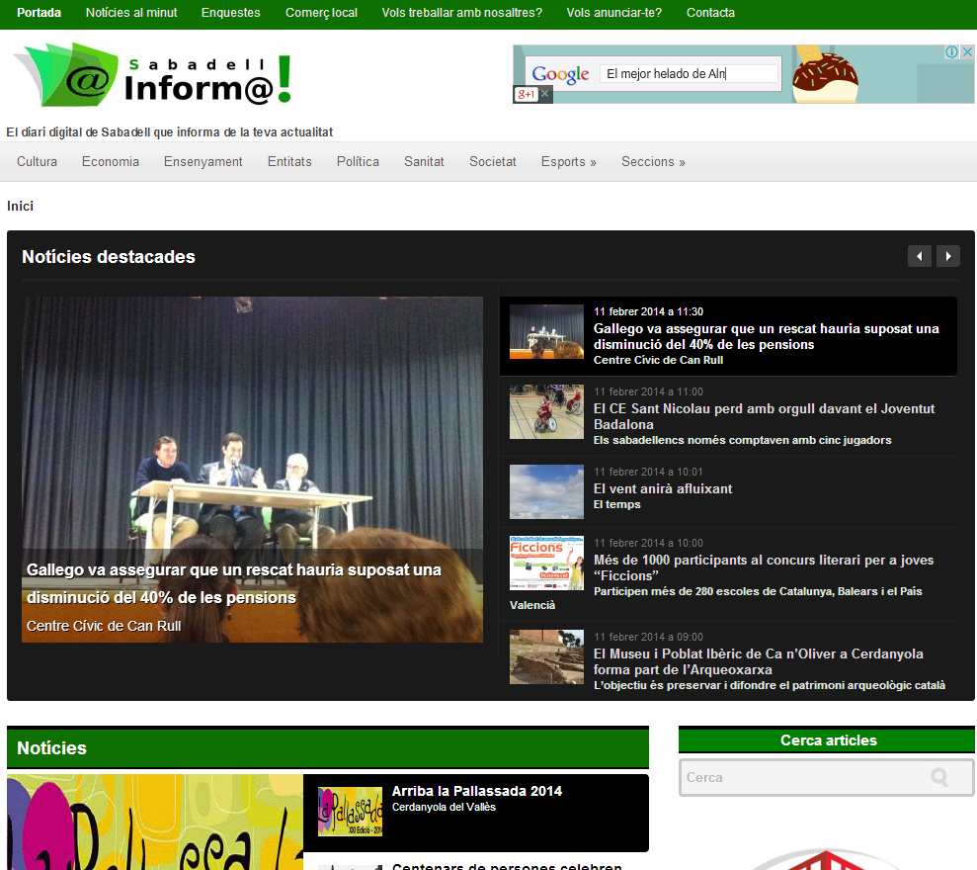This screenshot has width=977, height=870.
Task: Close the Google ad banner
Action: pos(968,52)
